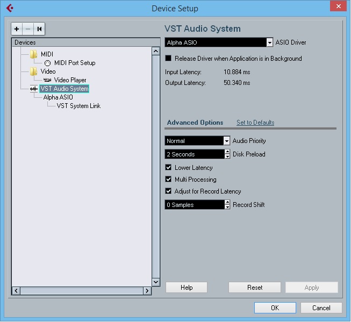Screen dimensions: 351x322
Task: Click the Remove device minus icon
Action: (x=28, y=29)
